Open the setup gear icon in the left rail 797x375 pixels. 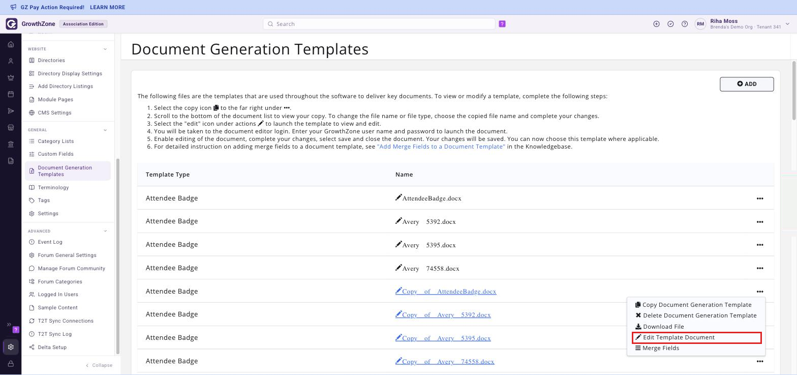[11, 347]
